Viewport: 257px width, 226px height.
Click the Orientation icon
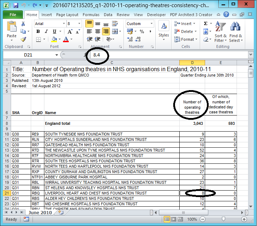click(109, 39)
